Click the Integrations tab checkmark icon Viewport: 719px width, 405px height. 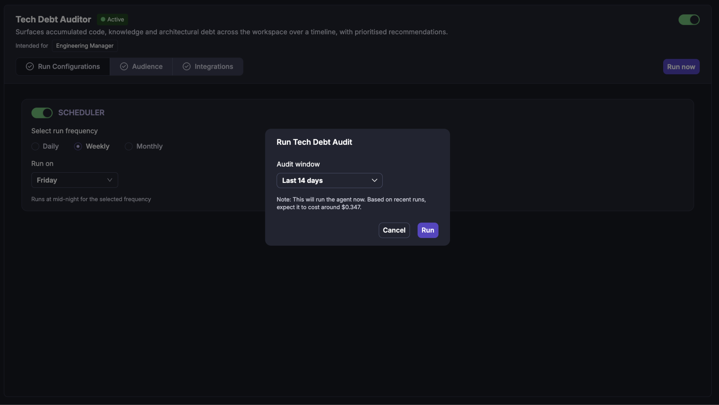[187, 67]
